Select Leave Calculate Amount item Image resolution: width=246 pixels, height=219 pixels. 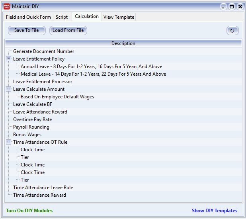pyautogui.click(x=39, y=89)
